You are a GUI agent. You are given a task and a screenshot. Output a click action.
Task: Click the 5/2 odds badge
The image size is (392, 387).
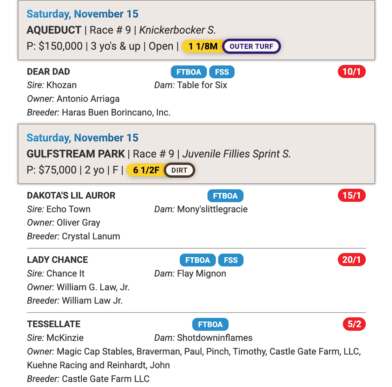click(x=354, y=324)
